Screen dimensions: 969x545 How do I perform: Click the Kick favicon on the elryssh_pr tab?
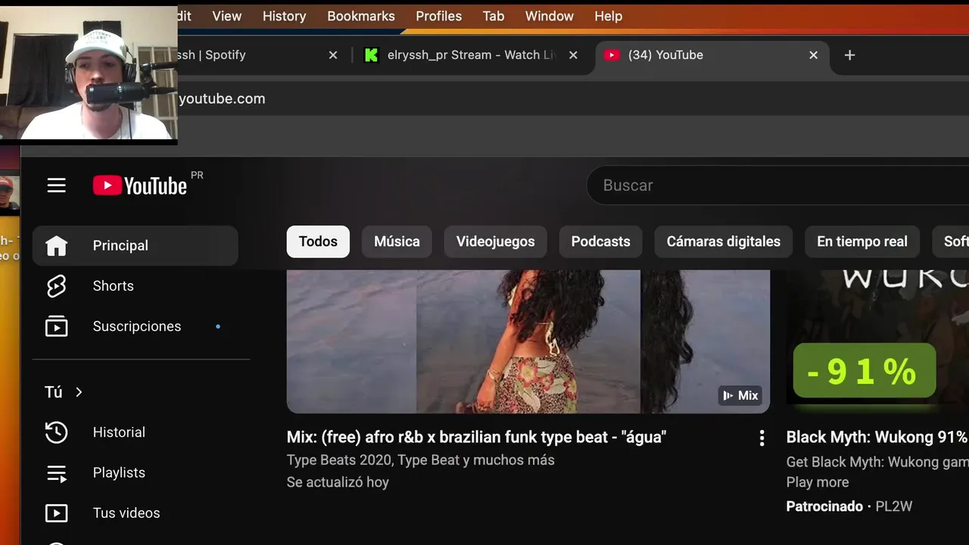(371, 55)
